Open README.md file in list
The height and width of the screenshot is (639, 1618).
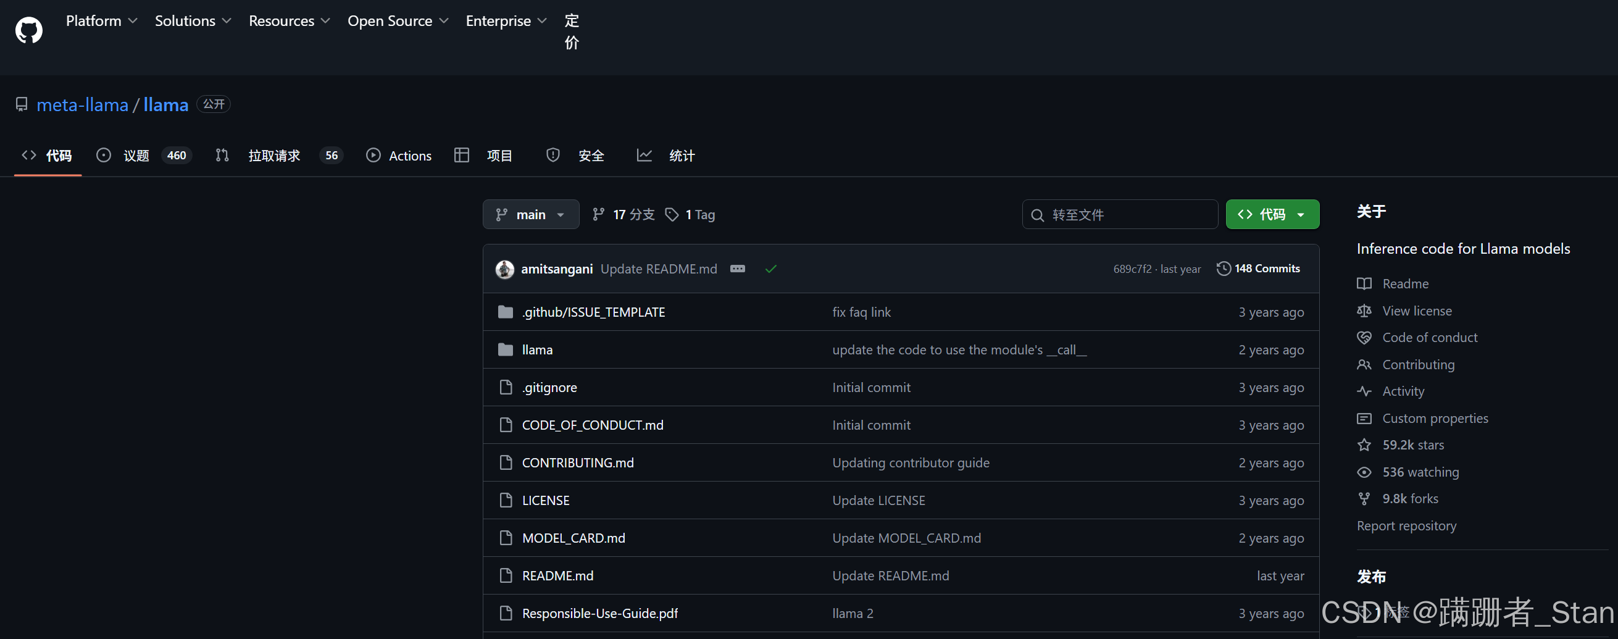pyautogui.click(x=557, y=576)
